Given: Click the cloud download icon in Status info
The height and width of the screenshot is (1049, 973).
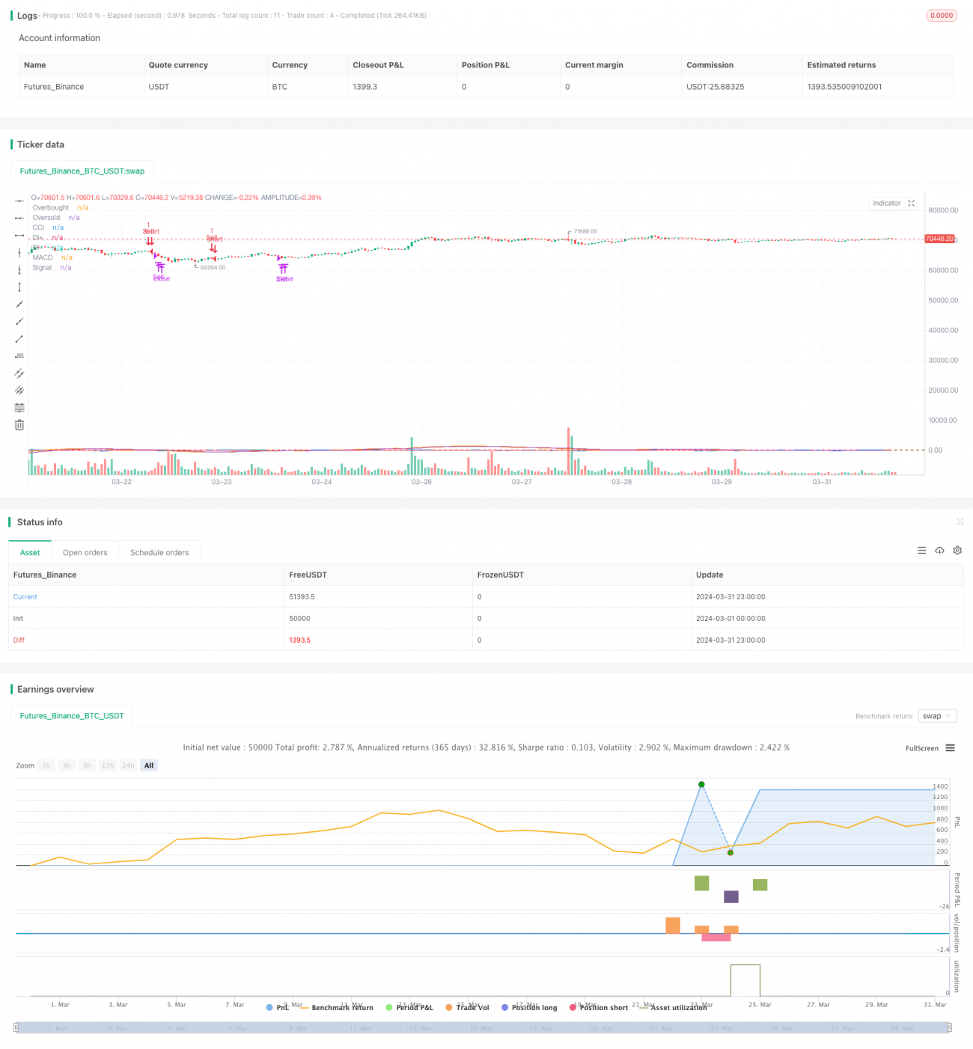Looking at the screenshot, I should [x=939, y=550].
